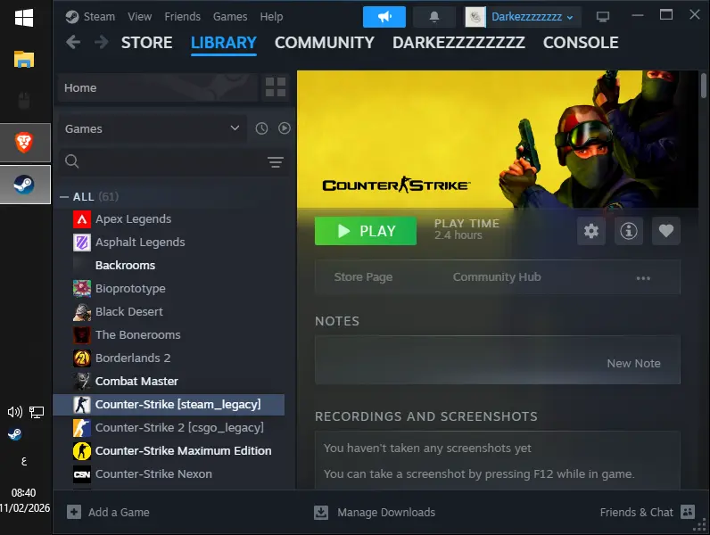710x535 pixels.
Task: Switch to the LIBRARY tab
Action: 224,43
